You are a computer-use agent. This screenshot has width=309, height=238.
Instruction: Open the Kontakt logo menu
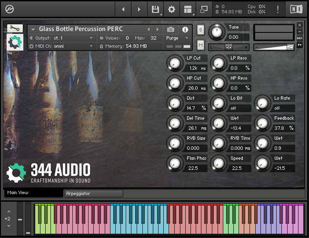(9, 9)
